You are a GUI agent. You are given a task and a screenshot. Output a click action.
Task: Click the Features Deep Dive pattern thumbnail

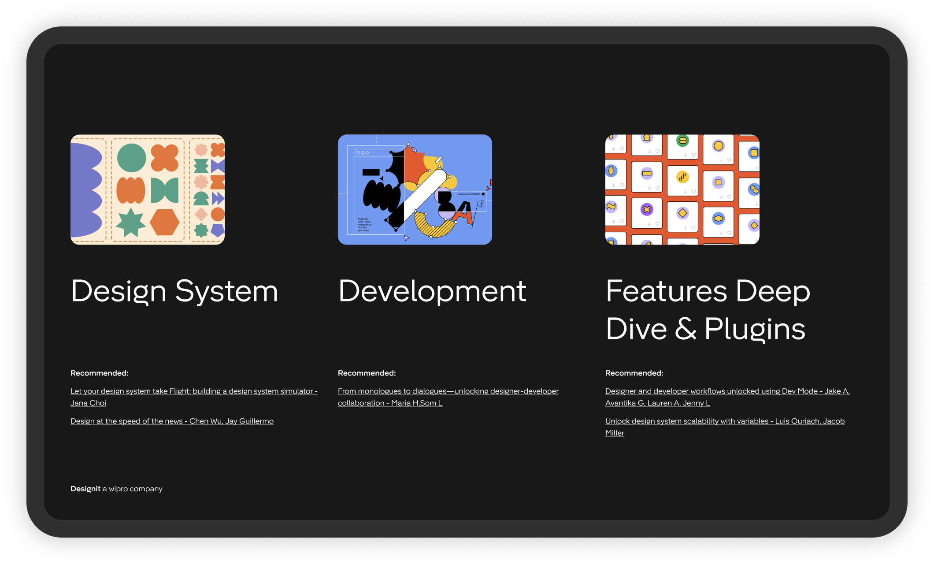682,189
